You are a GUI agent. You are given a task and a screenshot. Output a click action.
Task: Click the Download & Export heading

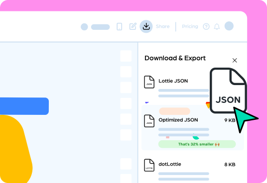175,58
